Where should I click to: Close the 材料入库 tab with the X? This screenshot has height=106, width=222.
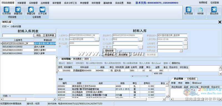click(x=220, y=22)
